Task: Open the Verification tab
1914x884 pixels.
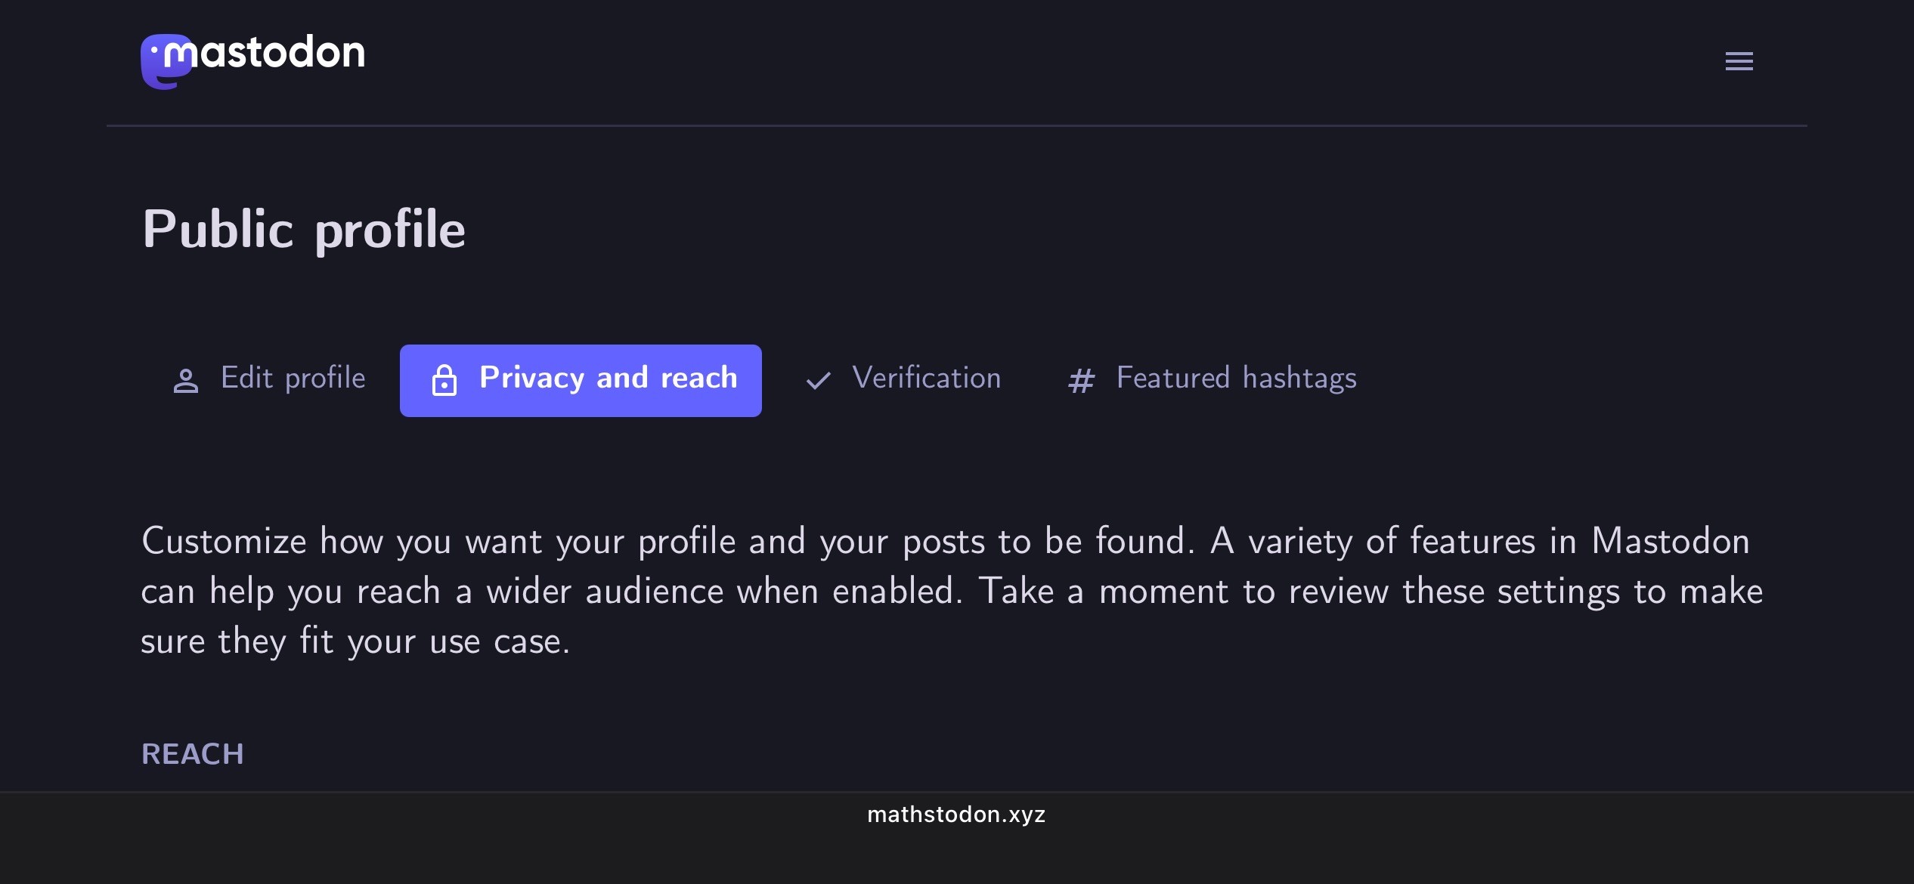Action: pos(926,379)
